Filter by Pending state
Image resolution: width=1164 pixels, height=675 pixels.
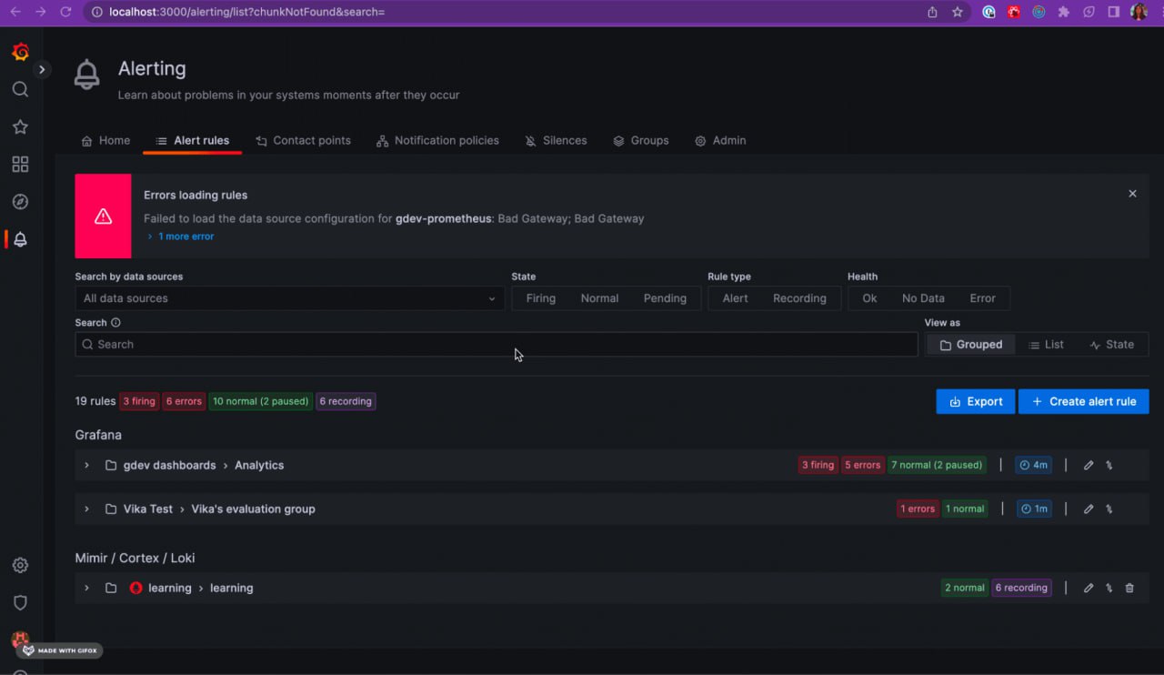665,298
